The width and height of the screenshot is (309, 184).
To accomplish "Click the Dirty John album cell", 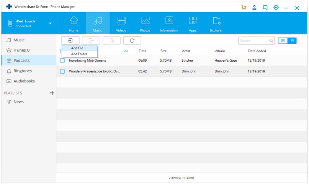I will [222, 71].
